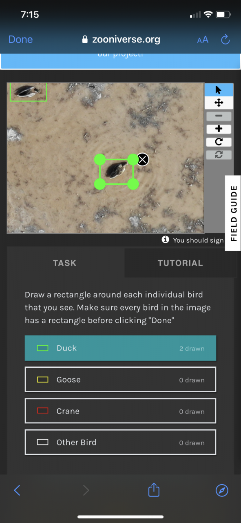Open the AA text size menu
Viewport: 241px width, 523px height.
pos(203,40)
